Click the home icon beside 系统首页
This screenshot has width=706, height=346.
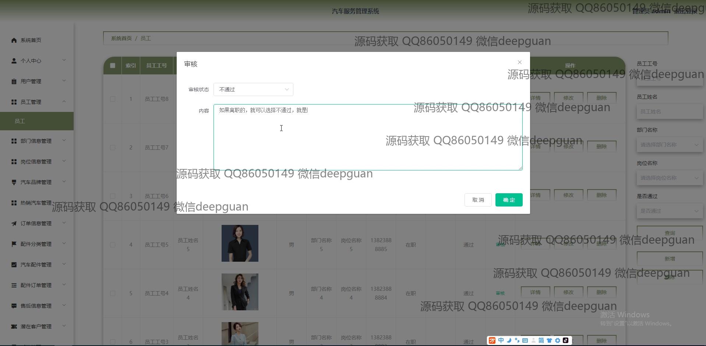(x=14, y=40)
